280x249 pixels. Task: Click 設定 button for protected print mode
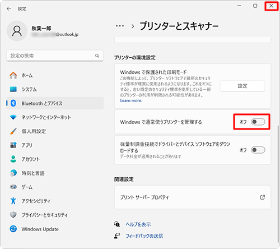pos(242,86)
